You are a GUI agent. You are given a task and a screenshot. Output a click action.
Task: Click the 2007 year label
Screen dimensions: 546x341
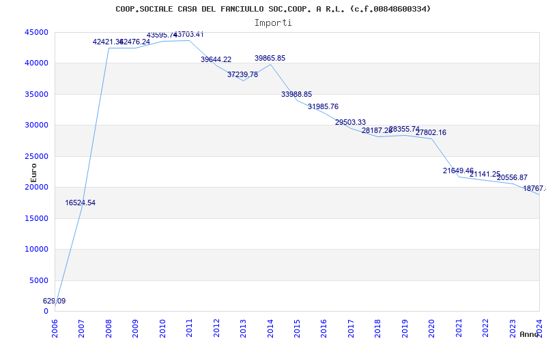pos(81,328)
